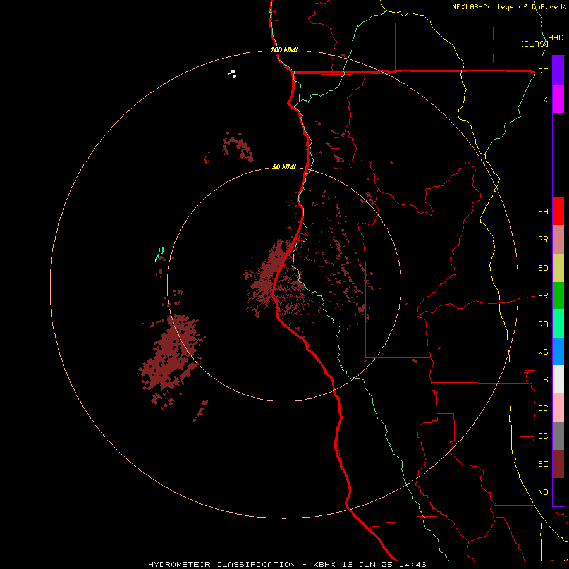
Task: Click the 100 NMI range ring label
Action: pos(284,50)
